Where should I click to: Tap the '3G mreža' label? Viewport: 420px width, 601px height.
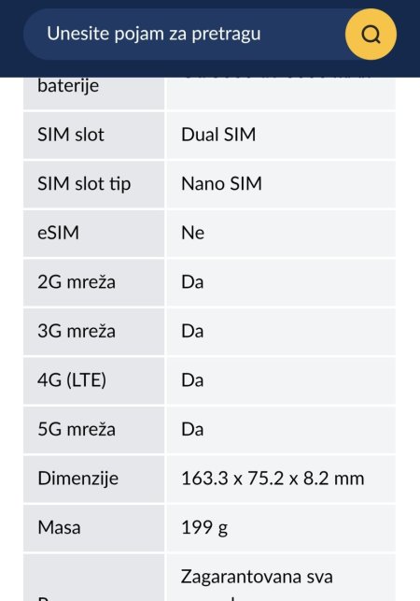(77, 331)
